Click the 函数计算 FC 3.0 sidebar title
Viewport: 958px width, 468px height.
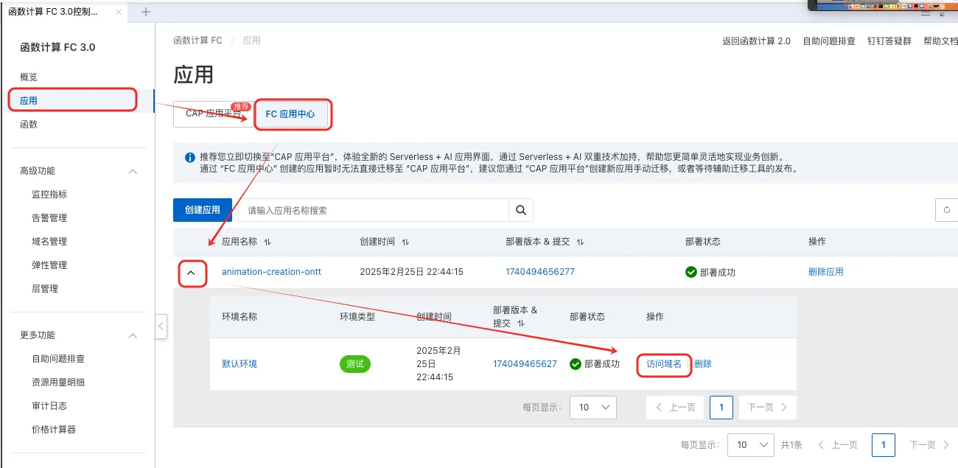coord(57,47)
